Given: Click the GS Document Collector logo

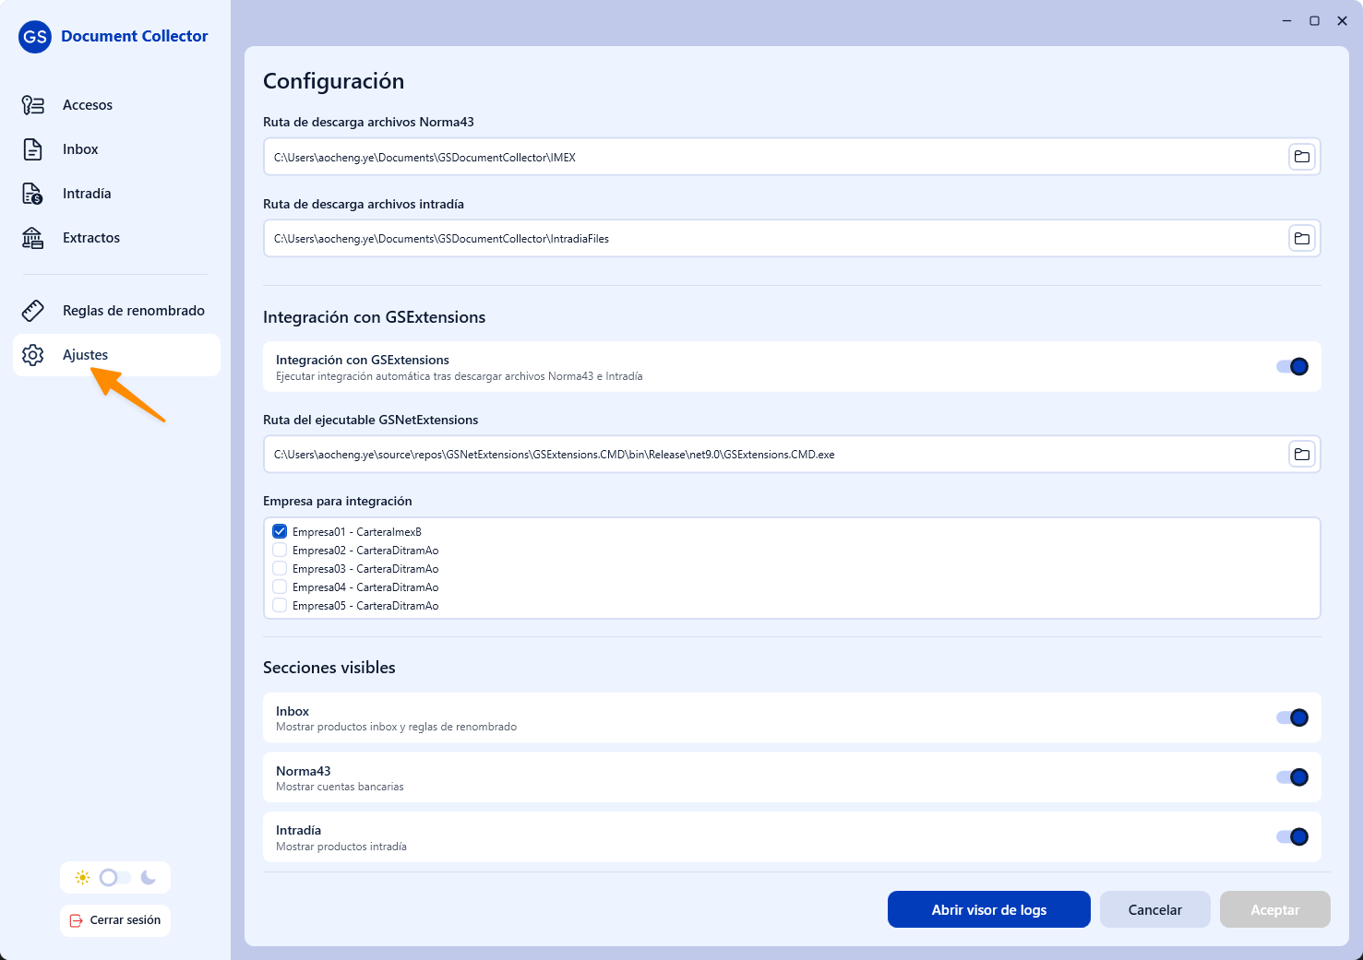Looking at the screenshot, I should pyautogui.click(x=35, y=37).
